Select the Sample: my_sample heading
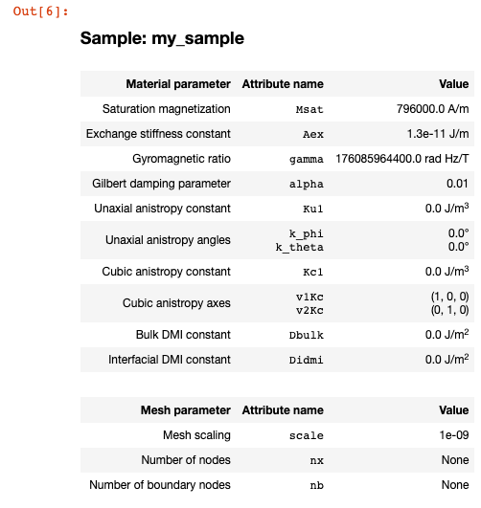The height and width of the screenshot is (508, 481). click(162, 38)
